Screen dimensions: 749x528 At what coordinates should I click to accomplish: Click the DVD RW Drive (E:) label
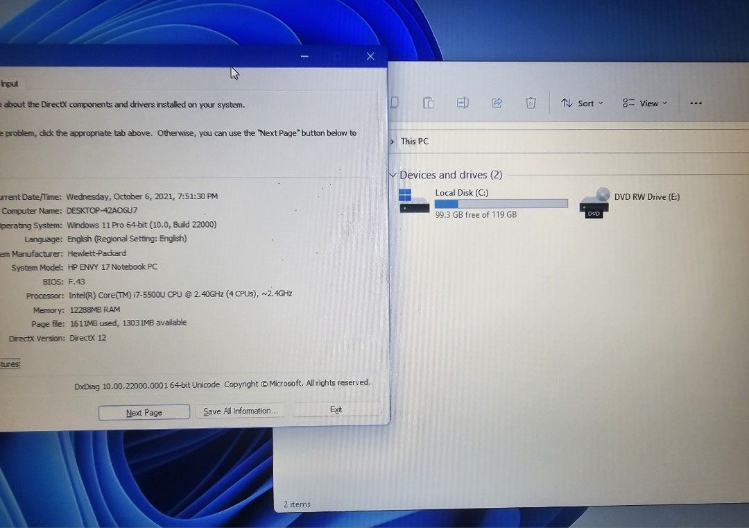(x=647, y=197)
